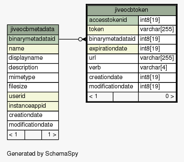Click the varchar[4] type cell
This screenshot has height=162, width=184.
pos(157,68)
